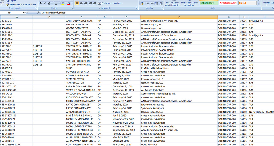Expand the cell styles gallery
Image resolution: width=274 pixels, height=146 pixels.
coord(259,4)
